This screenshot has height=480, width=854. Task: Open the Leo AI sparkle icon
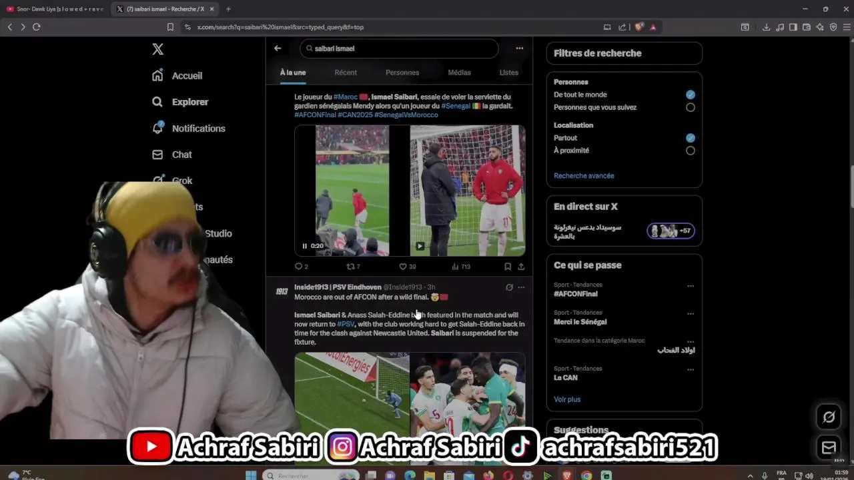pyautogui.click(x=820, y=27)
